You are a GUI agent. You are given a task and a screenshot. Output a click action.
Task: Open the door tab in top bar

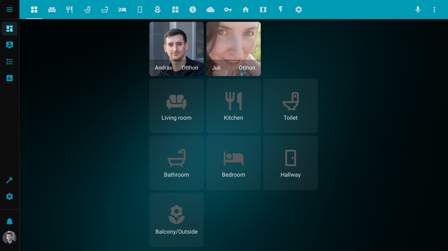[140, 10]
